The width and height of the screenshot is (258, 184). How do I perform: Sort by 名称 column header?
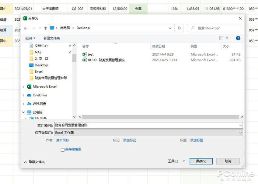point(86,46)
